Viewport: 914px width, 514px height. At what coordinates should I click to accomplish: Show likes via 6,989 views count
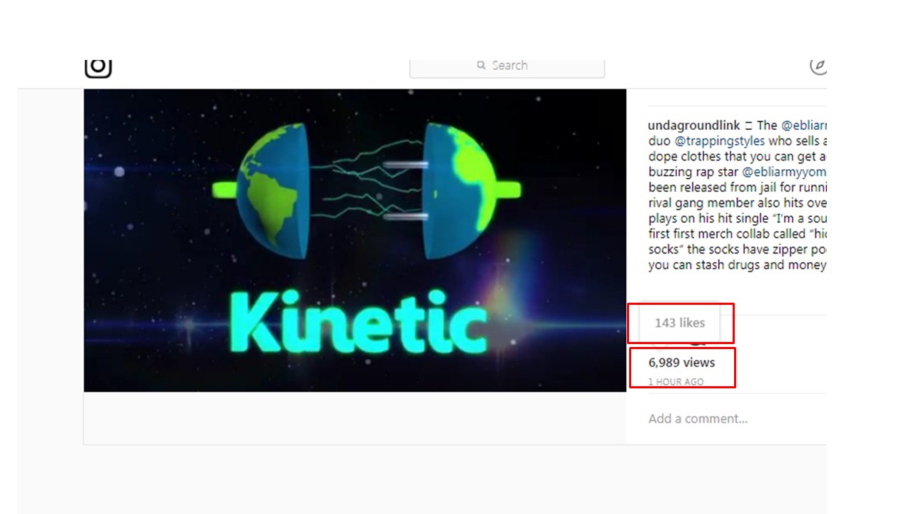pyautogui.click(x=681, y=363)
